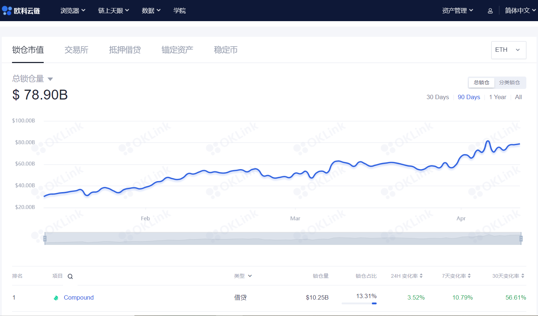Set chart range to 1 Year
Image resolution: width=538 pixels, height=316 pixels.
pos(498,97)
